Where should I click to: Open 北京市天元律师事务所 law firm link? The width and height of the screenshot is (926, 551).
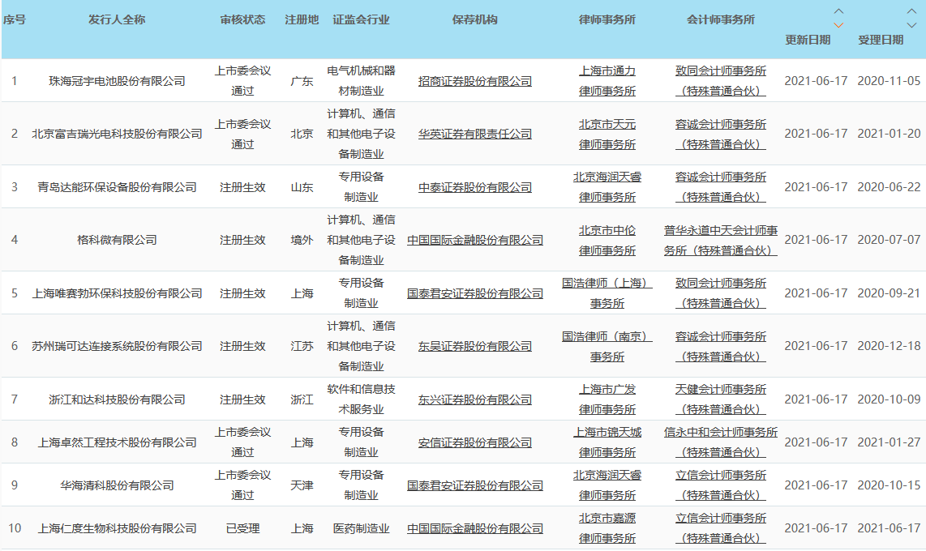click(607, 135)
